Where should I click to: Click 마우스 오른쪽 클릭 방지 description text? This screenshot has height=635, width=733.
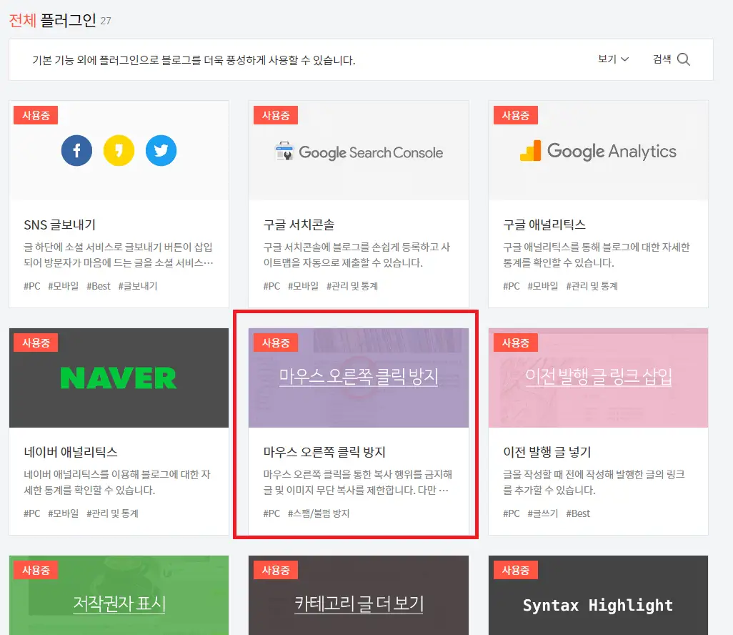tap(358, 482)
